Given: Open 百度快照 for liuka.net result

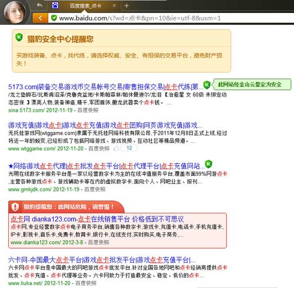Looking at the screenshot, I should [86, 283].
